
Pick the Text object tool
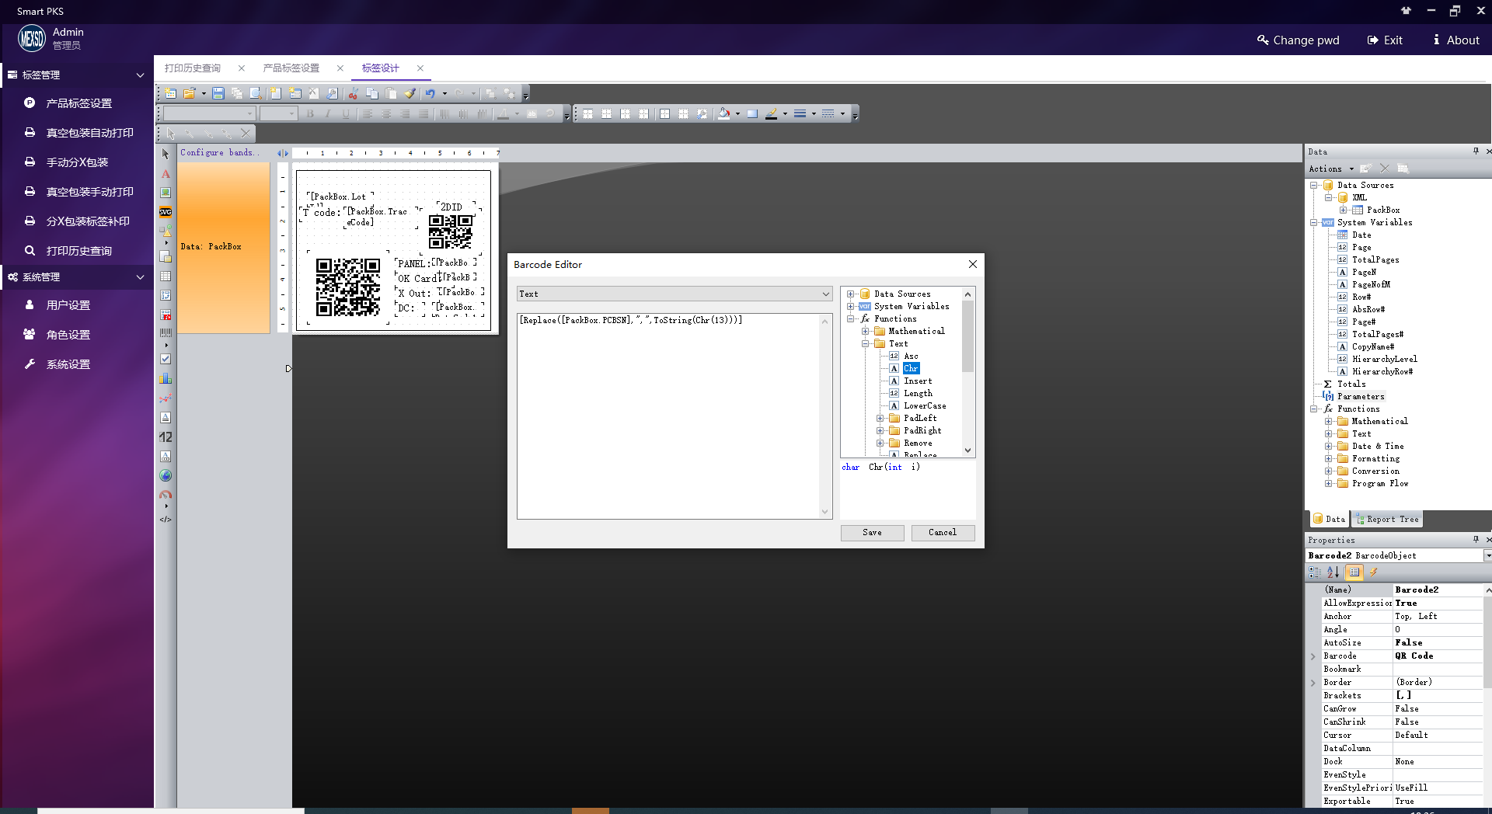(166, 174)
